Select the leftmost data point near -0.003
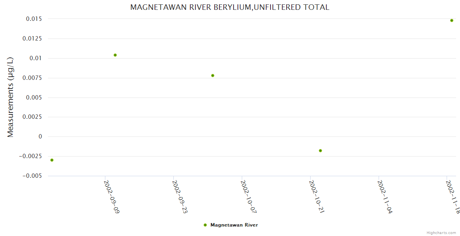 click(x=52, y=160)
